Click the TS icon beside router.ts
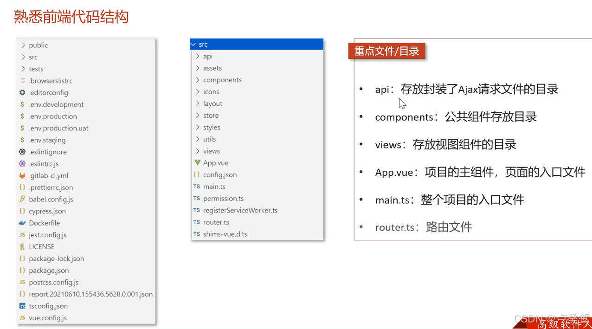The image size is (592, 329). [197, 222]
